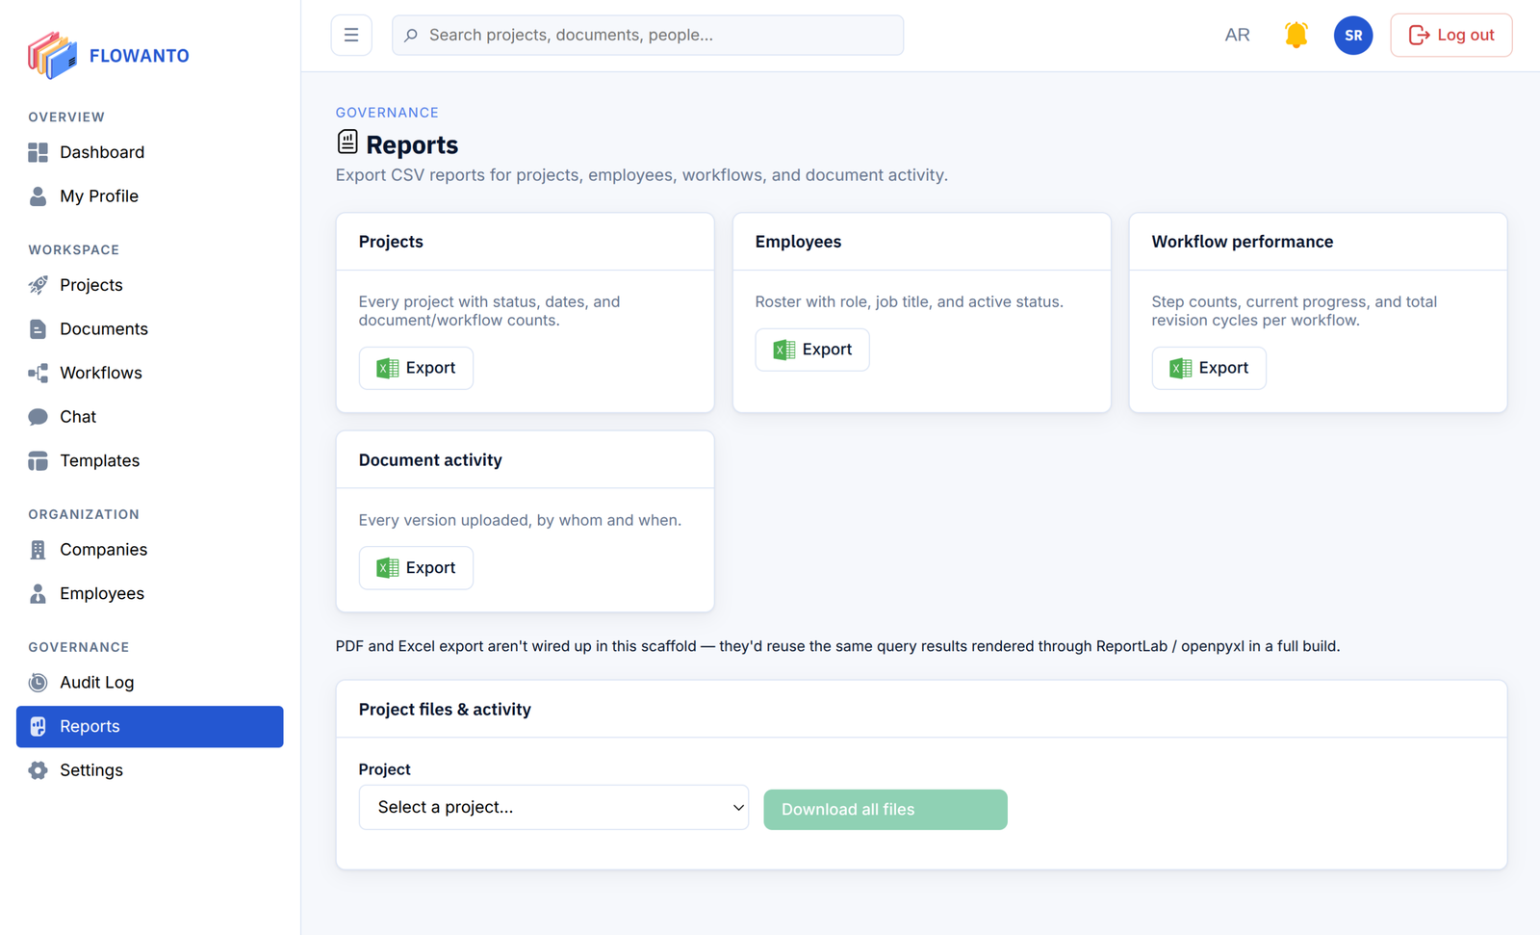Click the Projects rocket icon in sidebar
The height and width of the screenshot is (935, 1540).
[x=38, y=285]
